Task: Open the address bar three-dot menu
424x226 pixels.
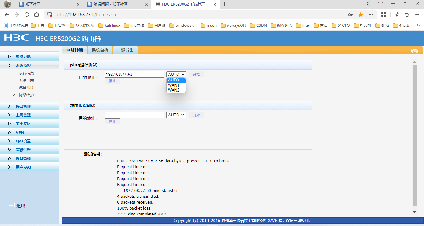Action: point(371,15)
